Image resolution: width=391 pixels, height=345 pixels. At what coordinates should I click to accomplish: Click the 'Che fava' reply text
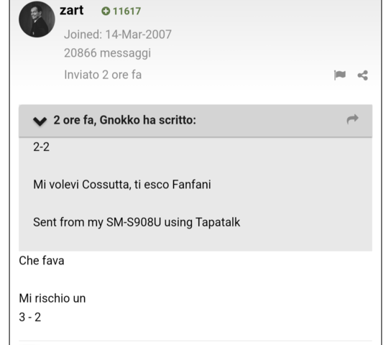(42, 261)
